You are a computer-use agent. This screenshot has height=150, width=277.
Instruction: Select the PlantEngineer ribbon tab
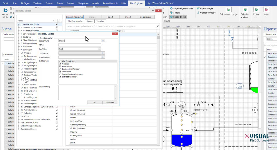click(x=136, y=3)
